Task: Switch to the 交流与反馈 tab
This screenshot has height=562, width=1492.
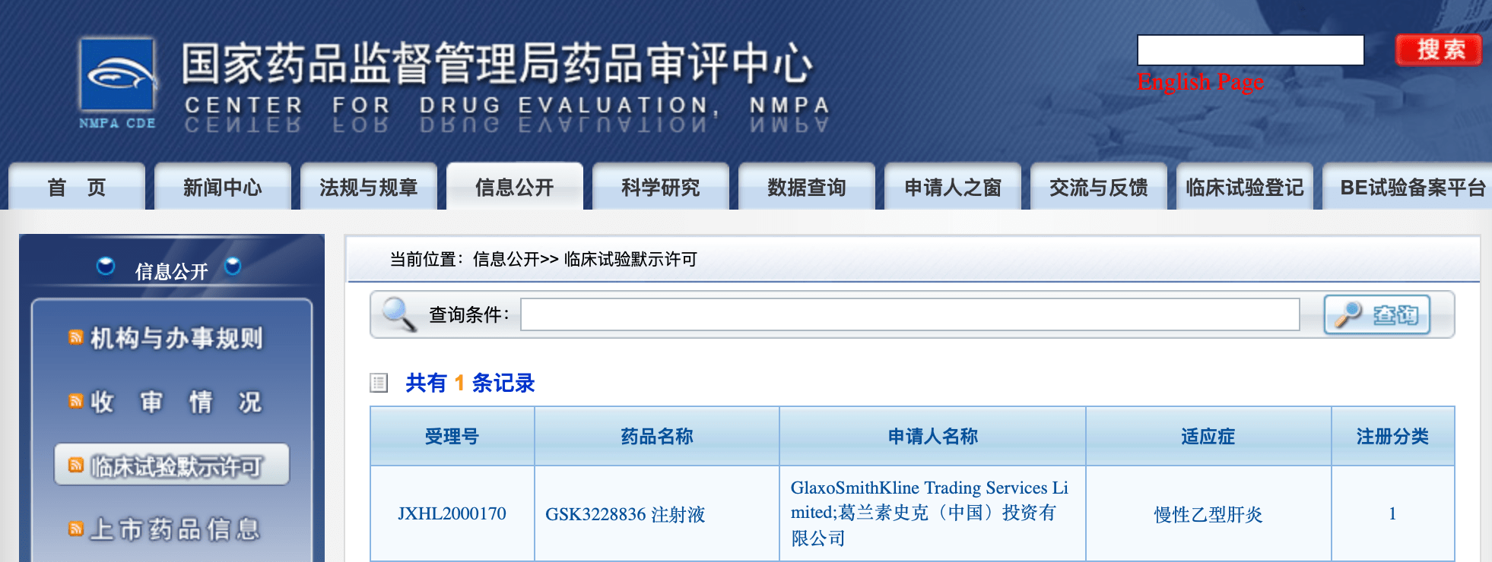Action: [1098, 187]
